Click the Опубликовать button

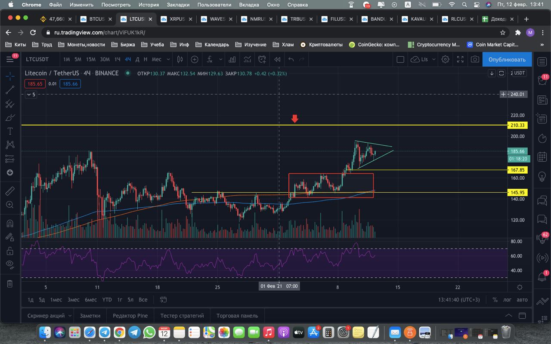click(x=507, y=59)
